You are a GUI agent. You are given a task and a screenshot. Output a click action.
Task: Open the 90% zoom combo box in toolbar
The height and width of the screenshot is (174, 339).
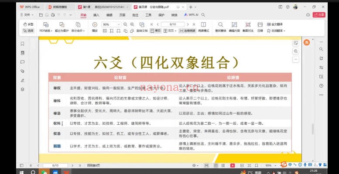tap(111, 24)
